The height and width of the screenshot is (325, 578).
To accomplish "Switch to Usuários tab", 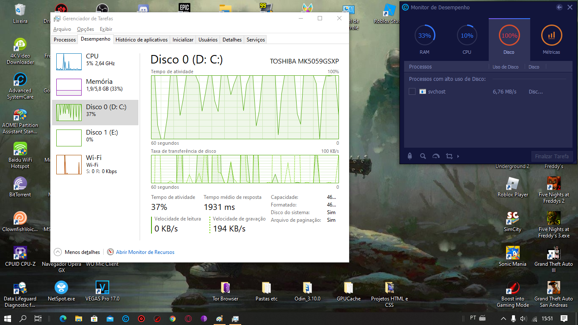I will [208, 40].
